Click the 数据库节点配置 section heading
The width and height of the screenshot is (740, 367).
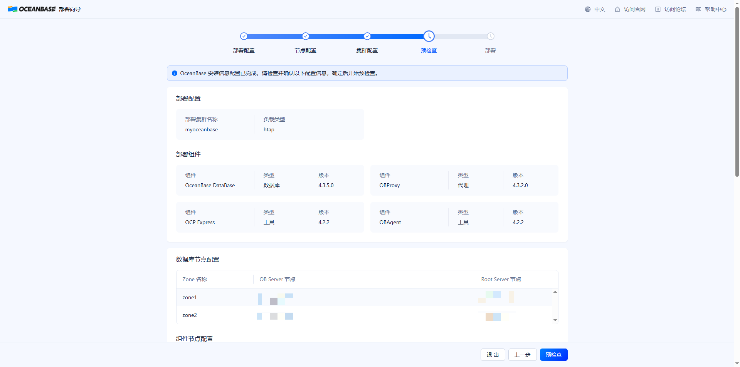click(x=197, y=260)
